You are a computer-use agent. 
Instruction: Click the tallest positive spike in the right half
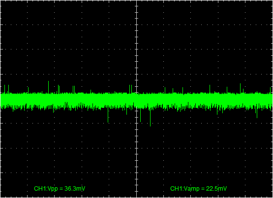coord(240,89)
